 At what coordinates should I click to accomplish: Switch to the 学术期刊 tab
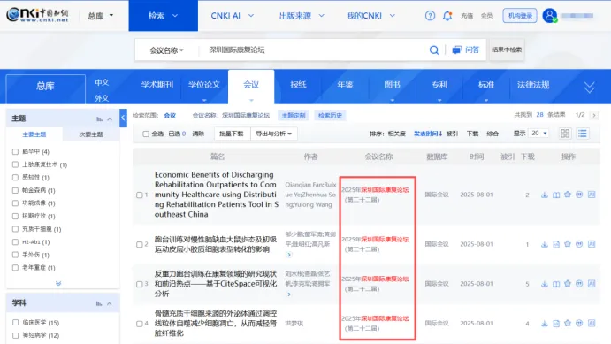pos(157,85)
